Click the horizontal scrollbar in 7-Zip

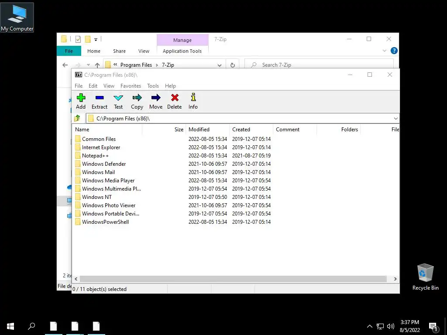point(233,279)
